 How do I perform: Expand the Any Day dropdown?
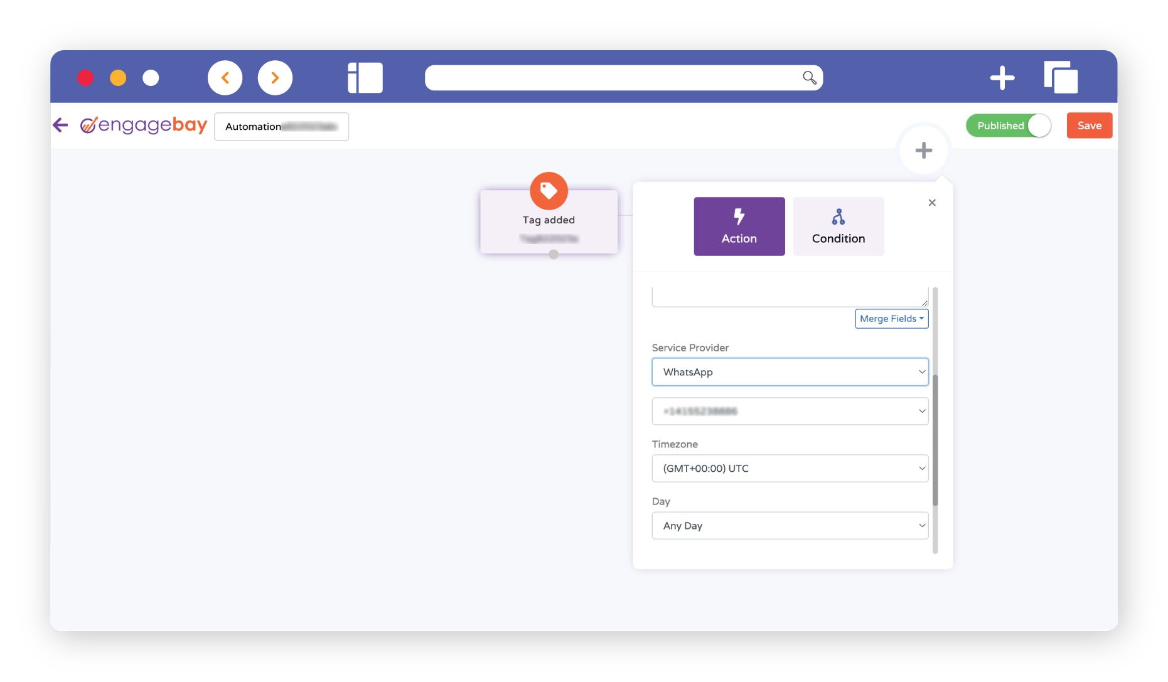[x=790, y=526]
